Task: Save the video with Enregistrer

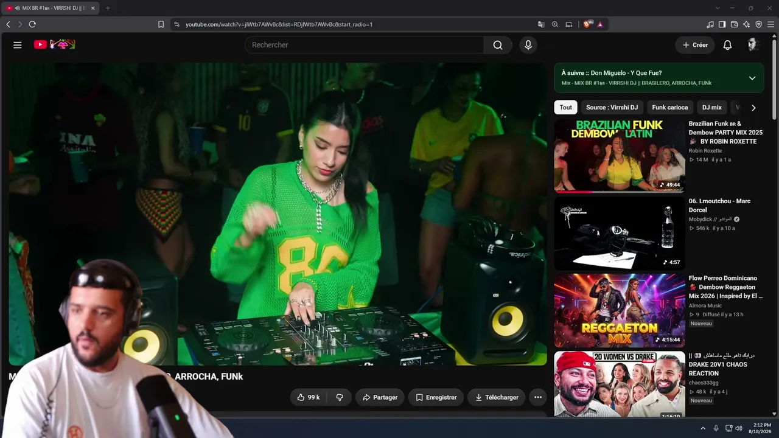Action: click(x=436, y=397)
